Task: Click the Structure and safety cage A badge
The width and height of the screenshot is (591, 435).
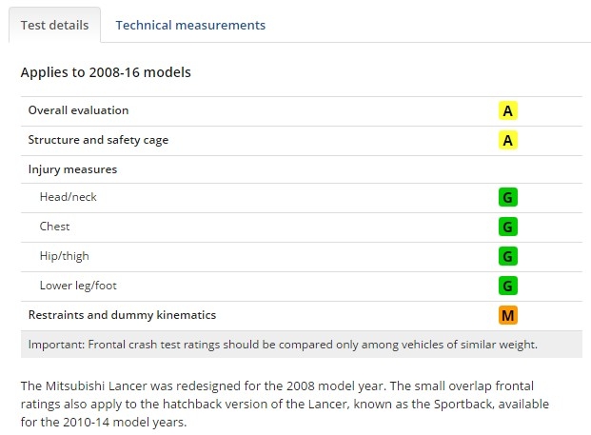Action: click(507, 140)
